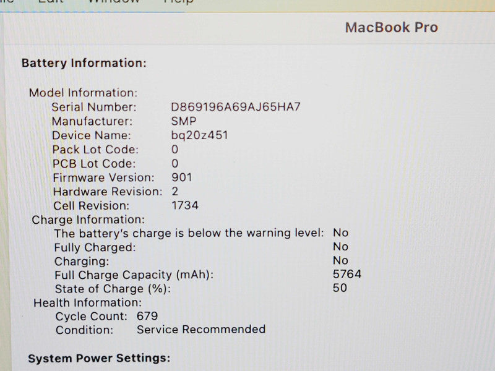Select the System Power Settings heading
The width and height of the screenshot is (495, 371).
click(x=99, y=359)
